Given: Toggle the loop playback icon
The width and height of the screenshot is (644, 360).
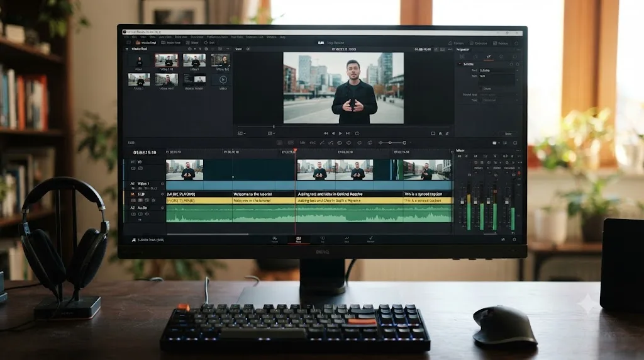Looking at the screenshot, I should [x=357, y=133].
